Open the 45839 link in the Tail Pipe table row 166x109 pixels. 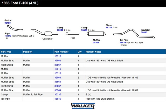[x=58, y=99]
